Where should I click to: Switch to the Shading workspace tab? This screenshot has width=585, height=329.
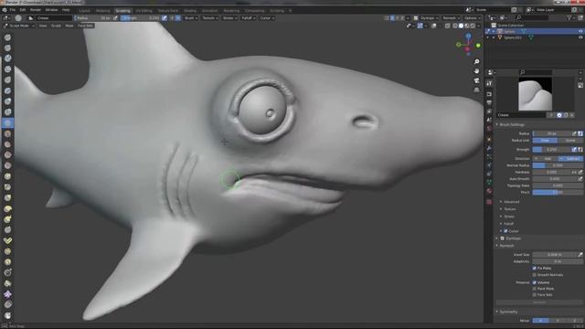coord(190,11)
